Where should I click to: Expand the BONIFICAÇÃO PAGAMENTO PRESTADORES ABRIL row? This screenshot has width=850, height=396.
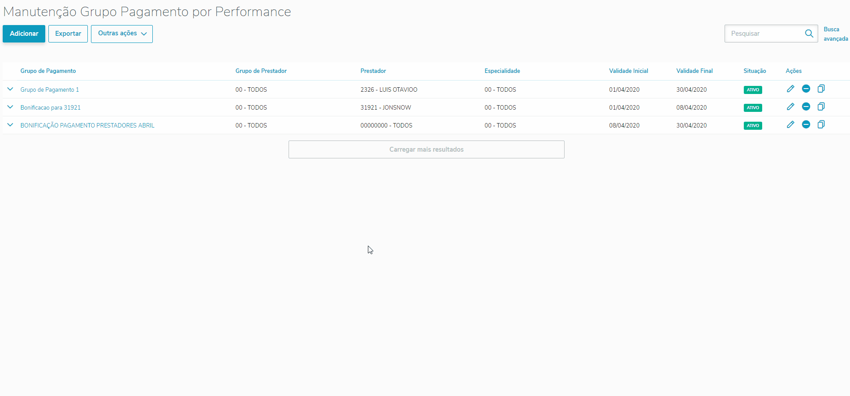[x=10, y=125]
